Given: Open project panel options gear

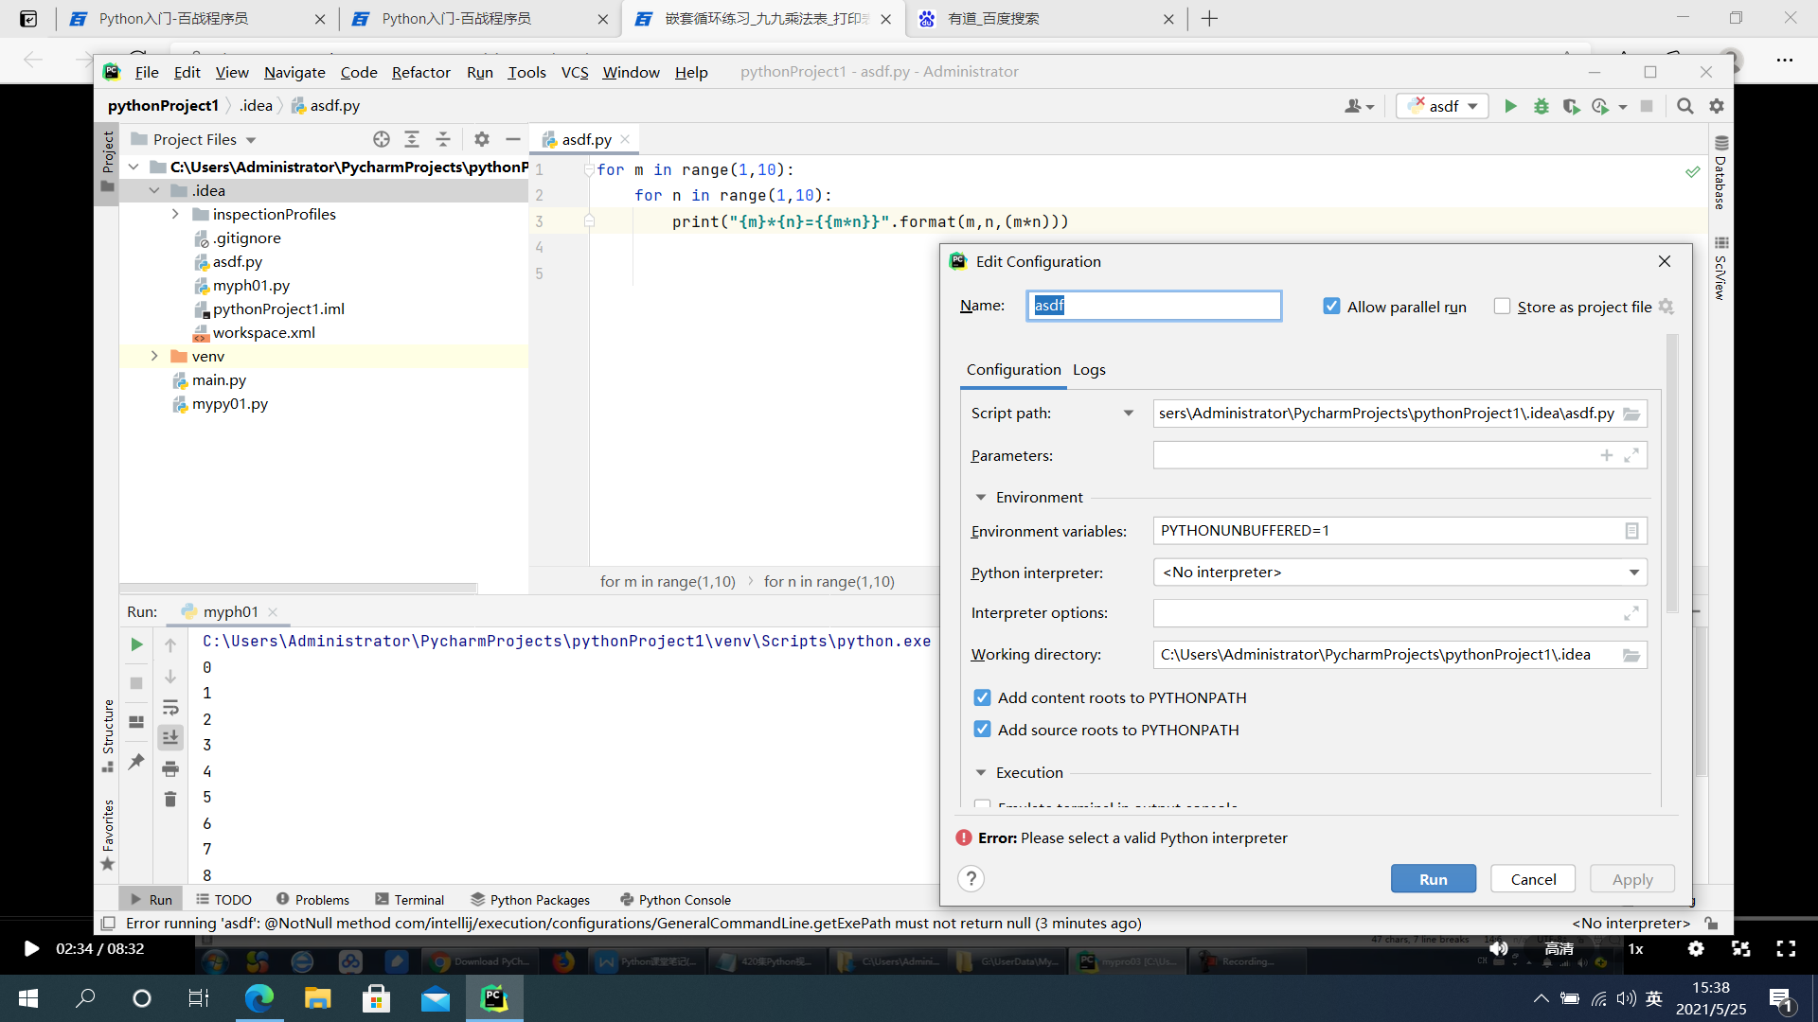Looking at the screenshot, I should [482, 139].
